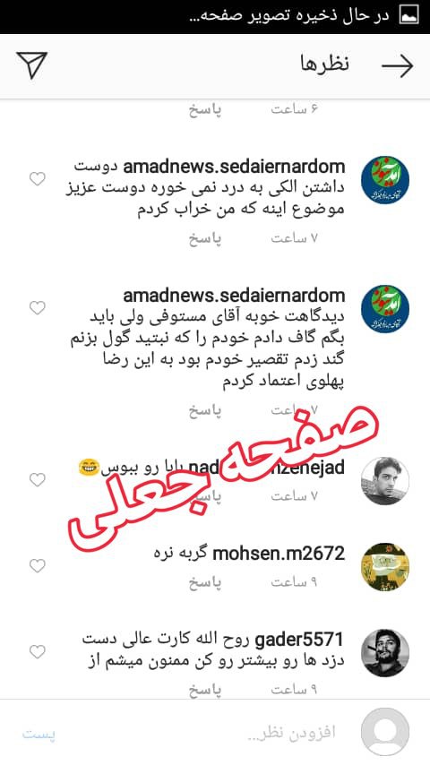The image size is (430, 765).
Task: Open direct message paper plane icon
Action: [x=31, y=64]
